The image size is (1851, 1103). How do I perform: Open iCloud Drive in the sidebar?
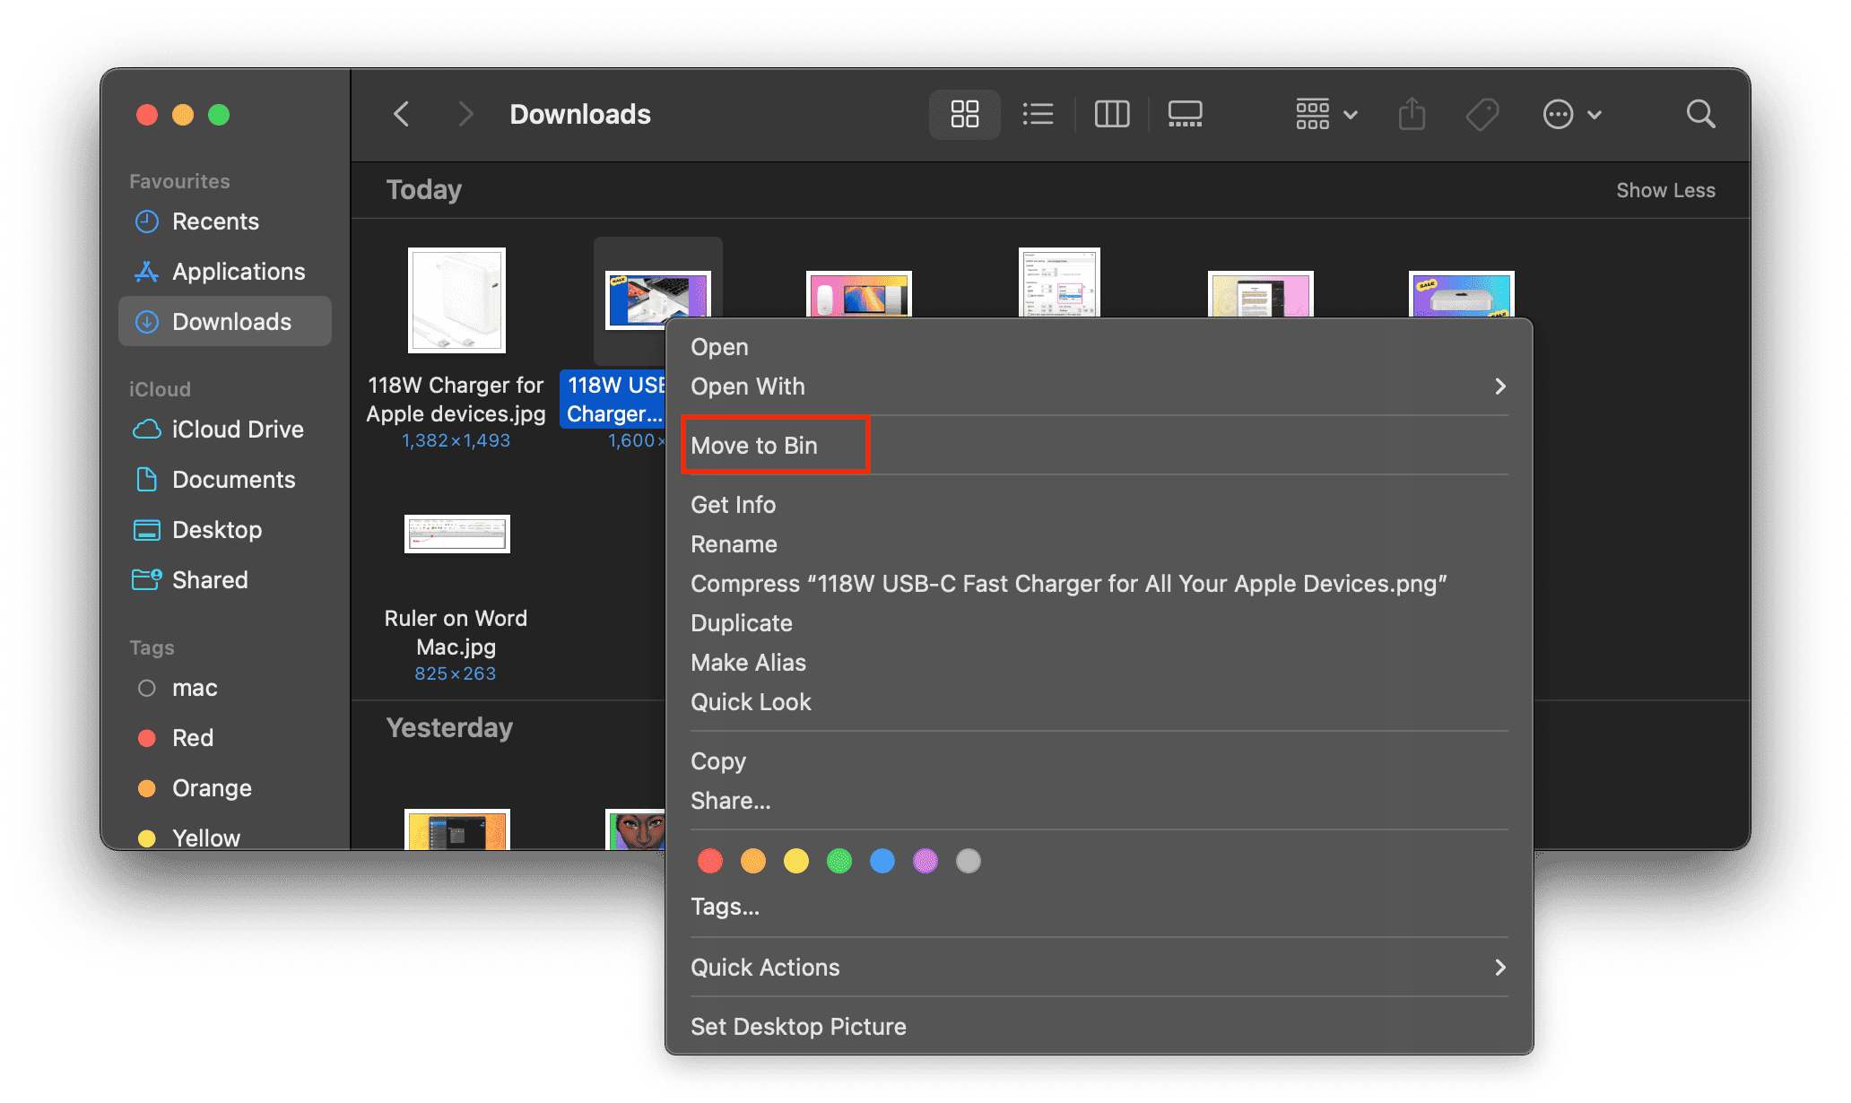coord(237,430)
